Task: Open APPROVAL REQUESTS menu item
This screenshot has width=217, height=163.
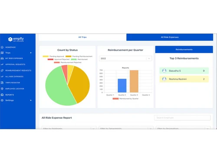Action: [x=15, y=64]
